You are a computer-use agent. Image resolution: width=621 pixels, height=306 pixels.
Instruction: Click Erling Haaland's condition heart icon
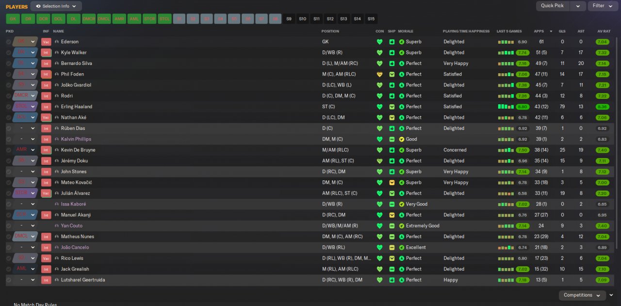379,107
